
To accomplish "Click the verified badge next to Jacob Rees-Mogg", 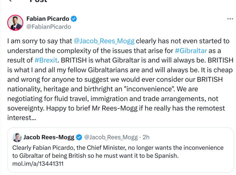I will point(79,137).
